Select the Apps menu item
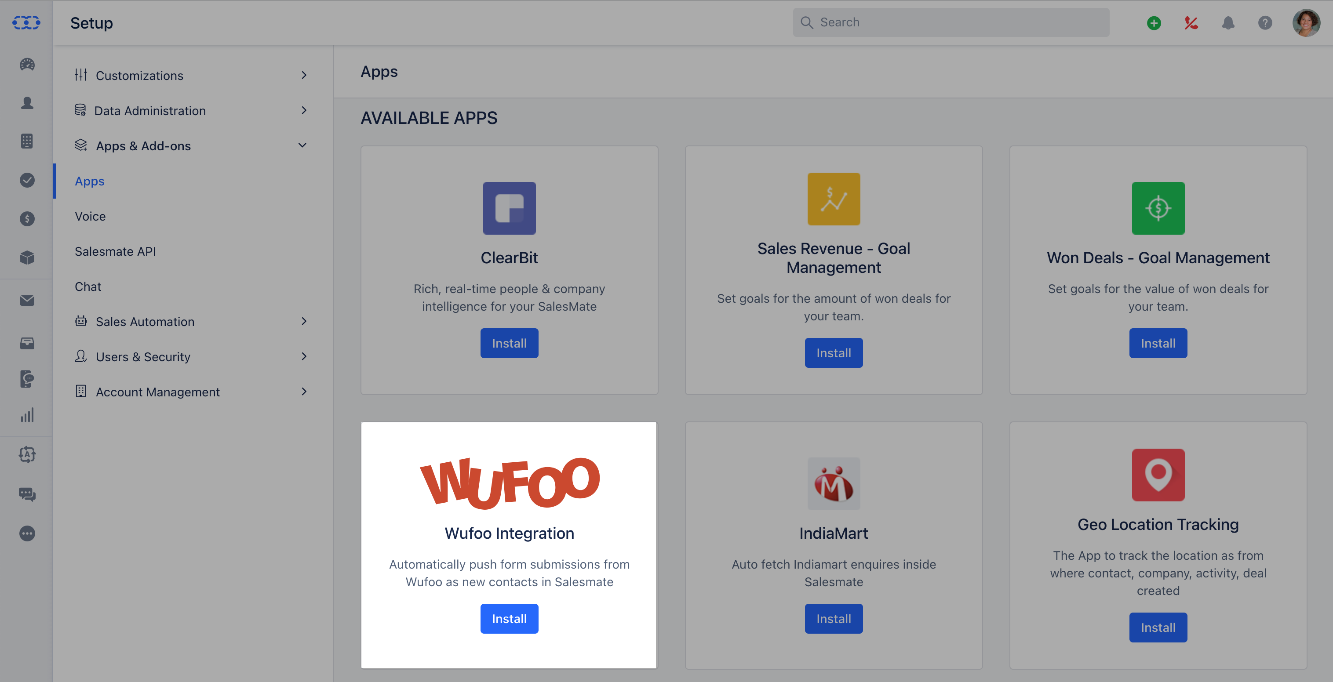This screenshot has width=1333, height=682. tap(89, 181)
